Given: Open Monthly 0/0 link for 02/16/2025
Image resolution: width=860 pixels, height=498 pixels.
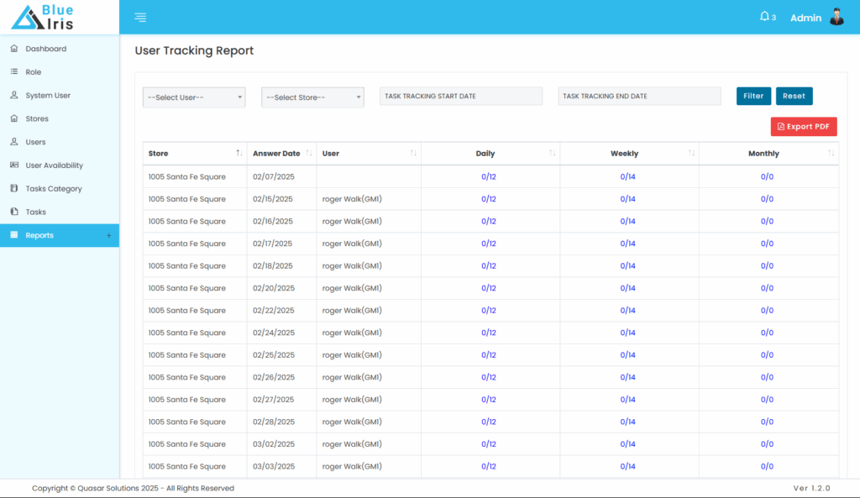Looking at the screenshot, I should coord(767,221).
